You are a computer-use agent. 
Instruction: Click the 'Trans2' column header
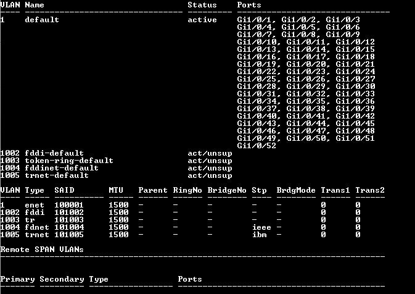[x=370, y=190]
